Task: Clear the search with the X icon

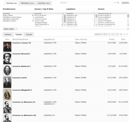Action: pyautogui.click(x=115, y=3)
